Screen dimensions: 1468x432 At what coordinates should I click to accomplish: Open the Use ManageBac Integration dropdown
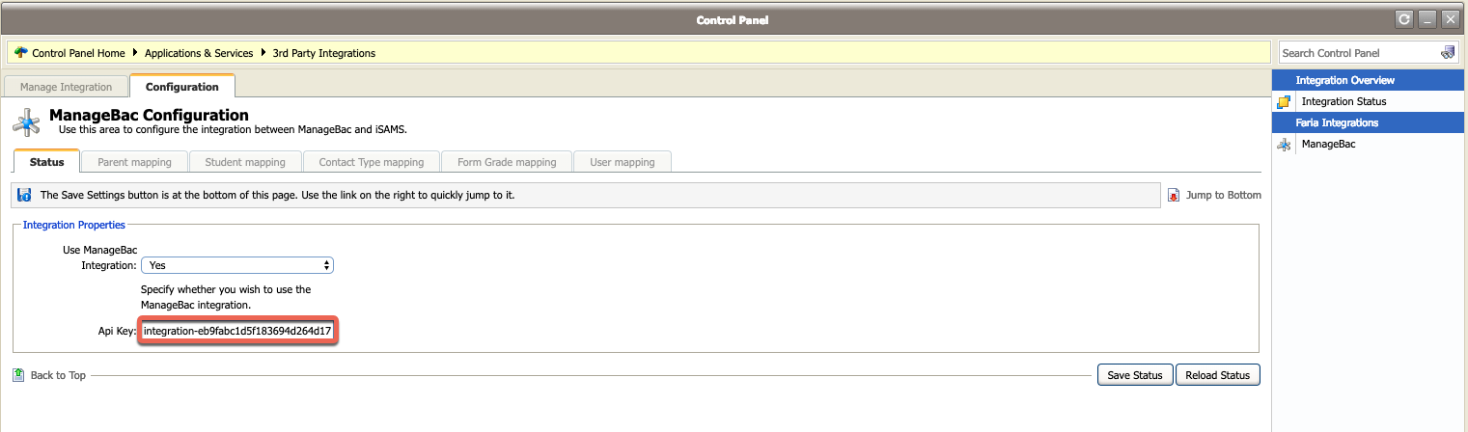(237, 264)
